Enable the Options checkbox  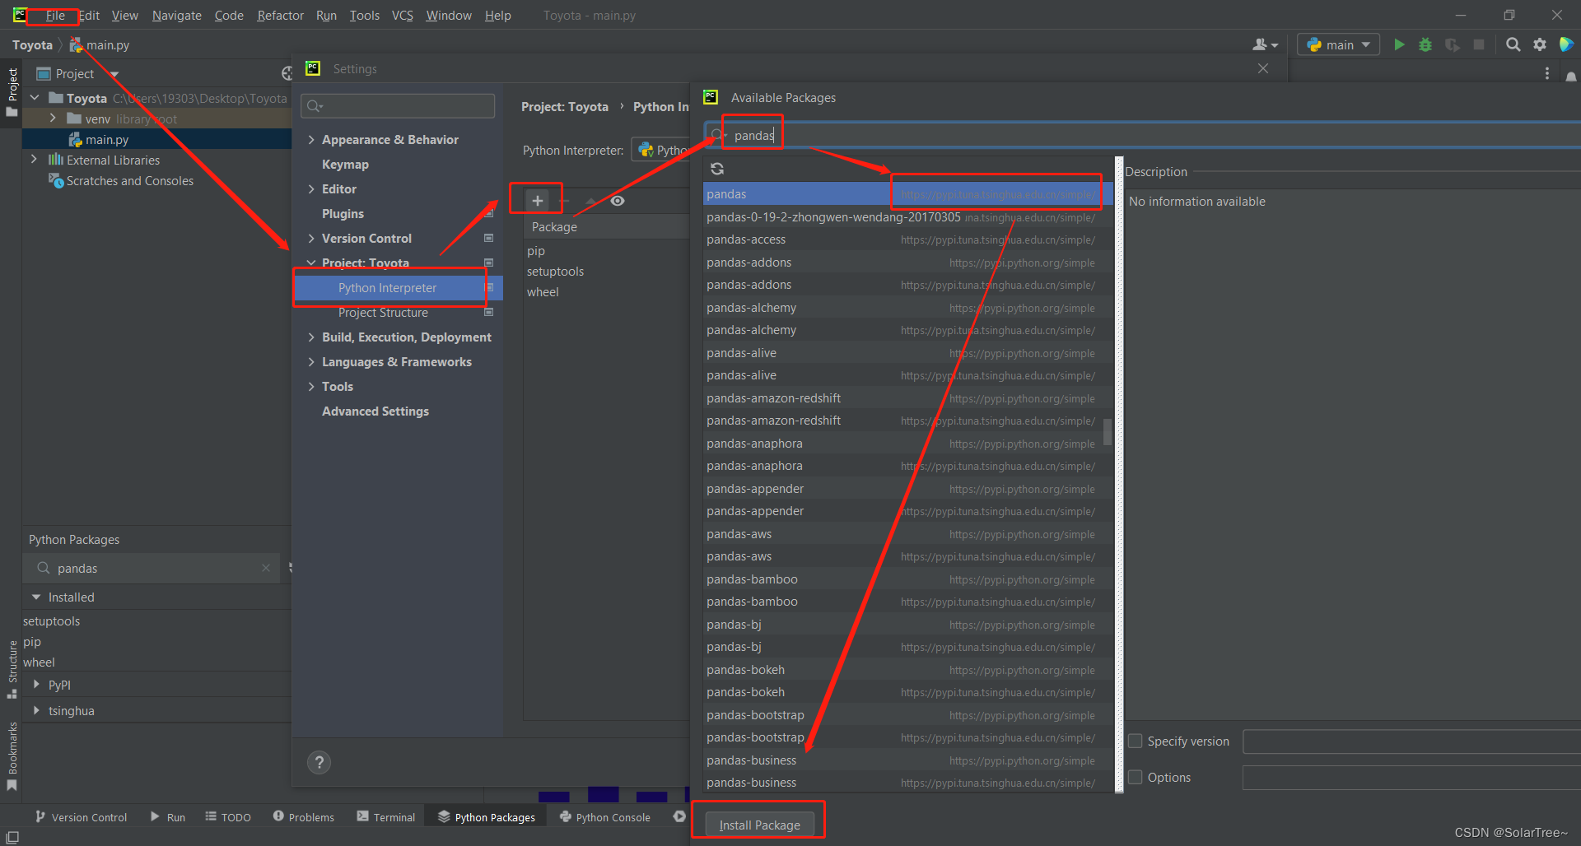pos(1136,777)
